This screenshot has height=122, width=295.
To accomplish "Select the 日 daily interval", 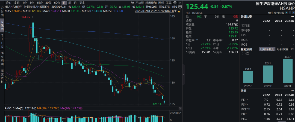I will (64, 3).
